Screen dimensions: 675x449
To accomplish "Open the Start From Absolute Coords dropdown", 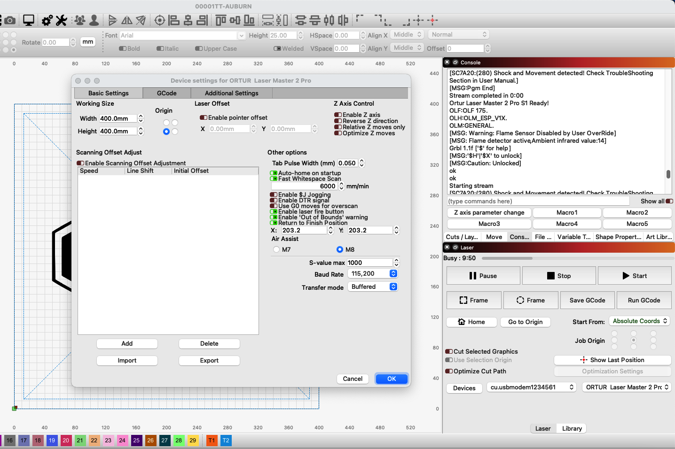I will [639, 321].
